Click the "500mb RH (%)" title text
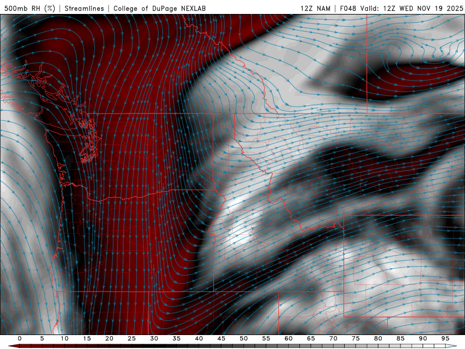The width and height of the screenshot is (465, 349). [30, 8]
